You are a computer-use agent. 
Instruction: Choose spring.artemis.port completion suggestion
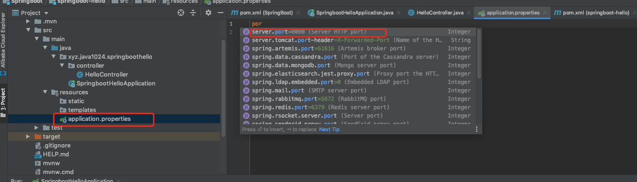(358, 49)
